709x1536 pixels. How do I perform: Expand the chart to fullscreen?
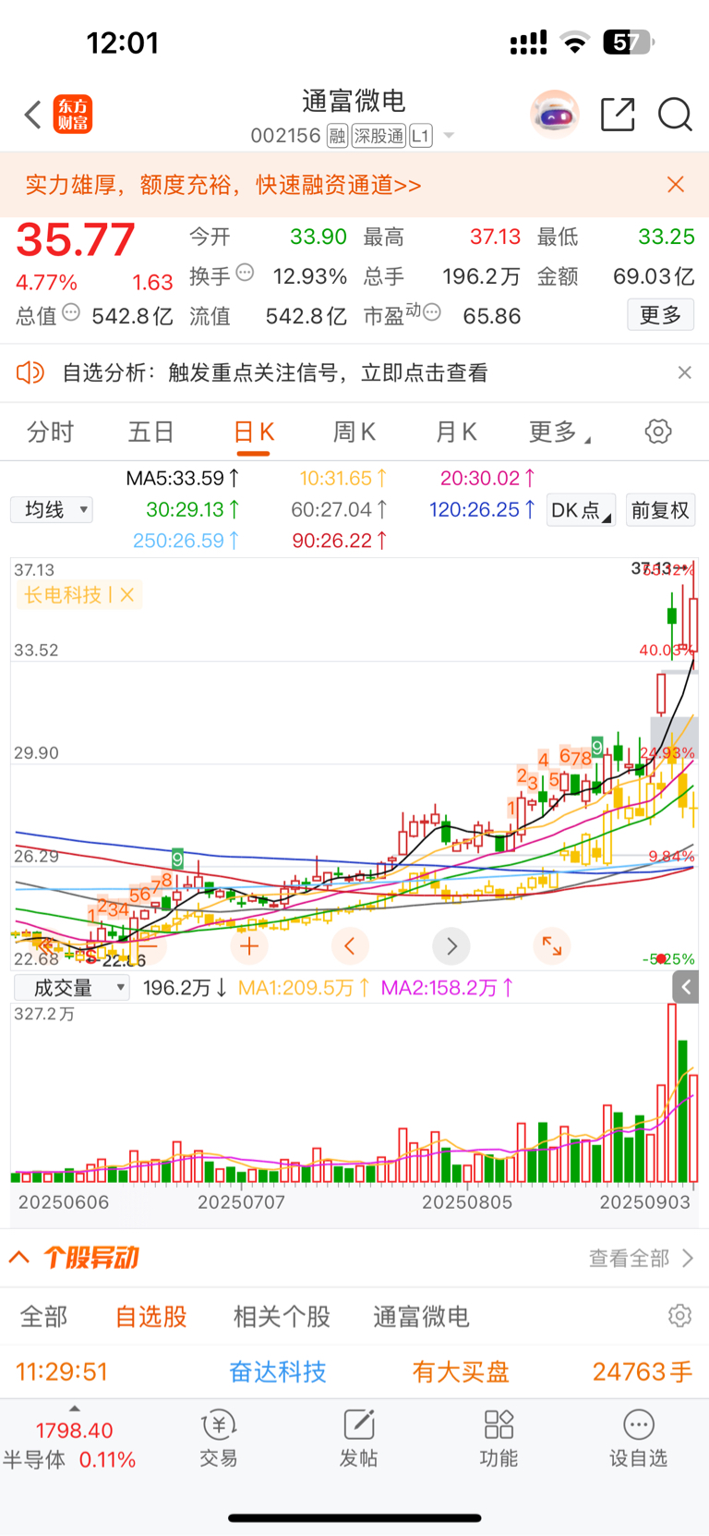pos(552,945)
